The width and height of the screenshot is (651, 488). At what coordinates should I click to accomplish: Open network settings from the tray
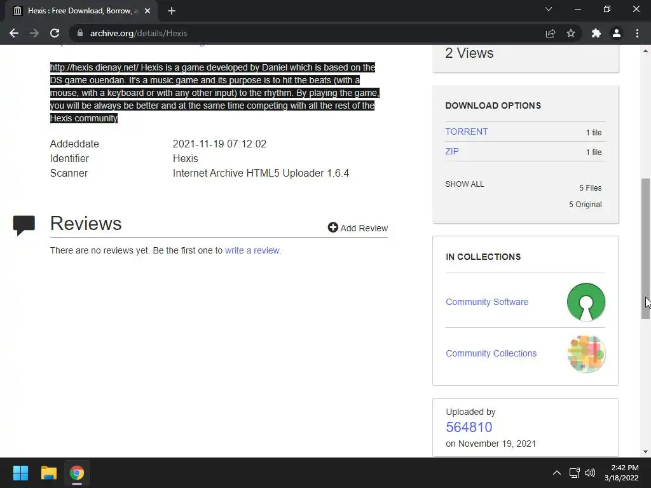tap(575, 473)
